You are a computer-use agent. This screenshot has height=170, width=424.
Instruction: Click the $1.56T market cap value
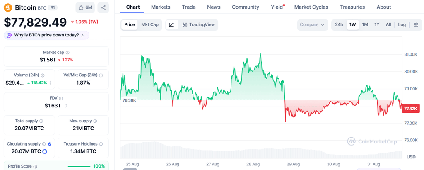pyautogui.click(x=48, y=60)
